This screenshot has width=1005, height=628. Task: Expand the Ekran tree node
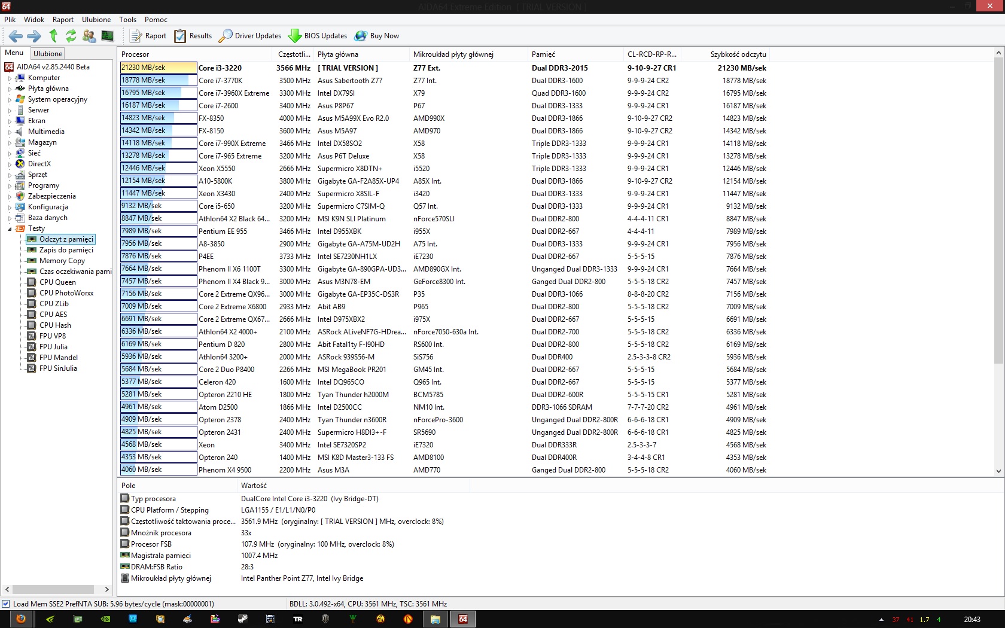click(10, 121)
